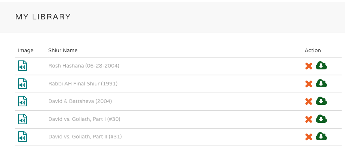
Task: Delete Rabbi AH Final Shiur entry
Action: point(309,84)
